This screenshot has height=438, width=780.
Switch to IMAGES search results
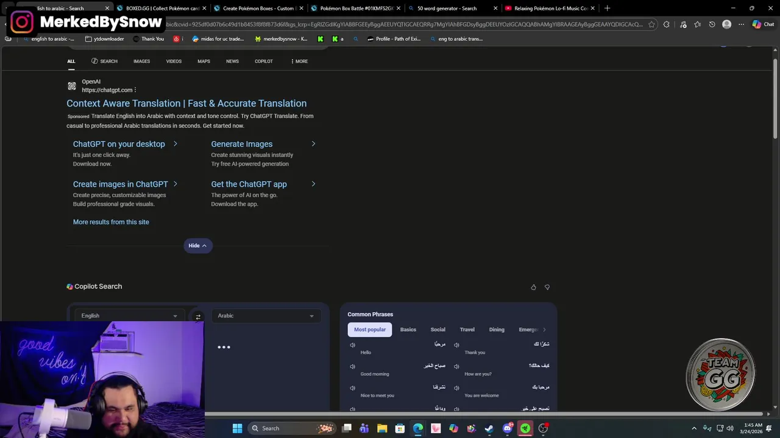point(141,61)
